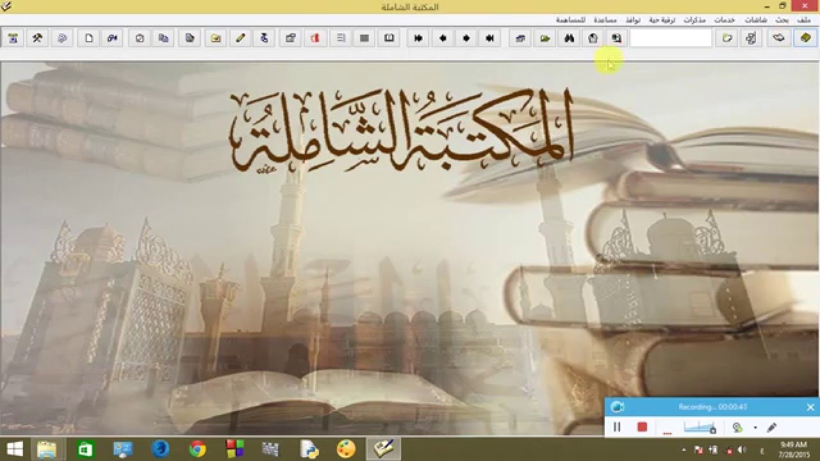Open the مساعدة (Help) menu
The image size is (820, 461).
[605, 20]
